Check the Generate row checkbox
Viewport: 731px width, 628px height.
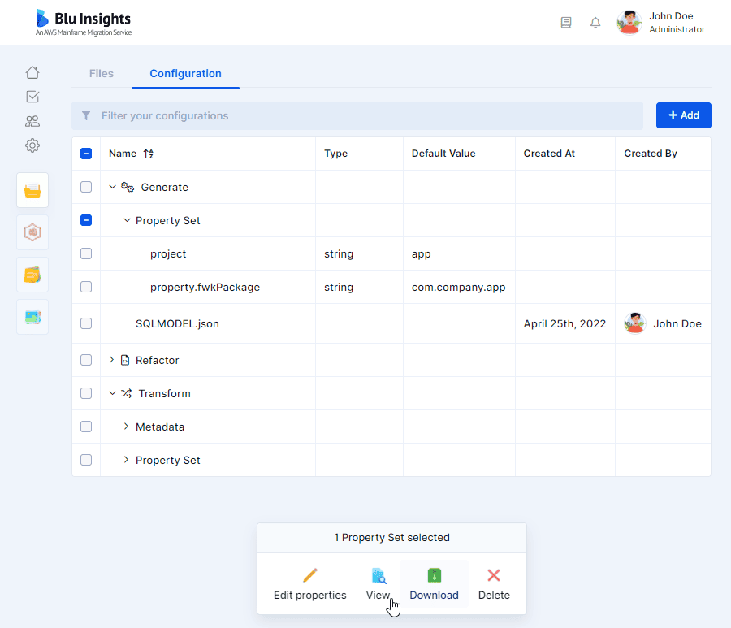pos(86,187)
